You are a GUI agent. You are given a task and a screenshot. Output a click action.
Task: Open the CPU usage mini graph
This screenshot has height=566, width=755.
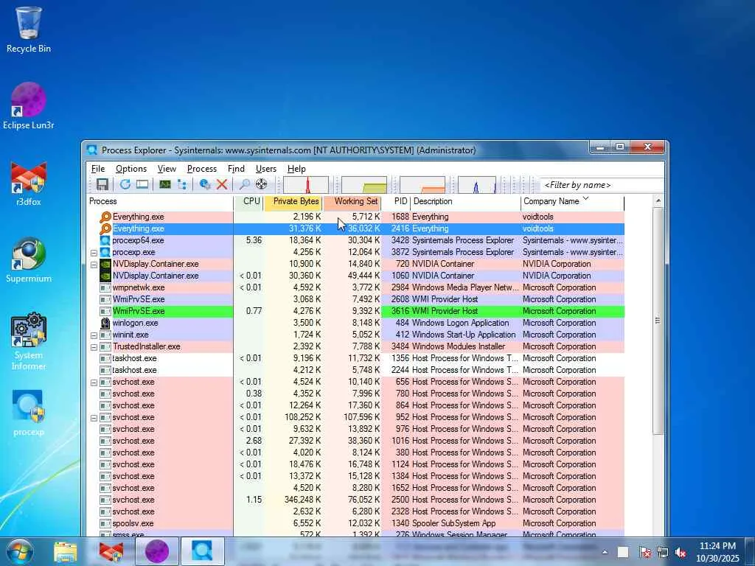click(x=306, y=185)
